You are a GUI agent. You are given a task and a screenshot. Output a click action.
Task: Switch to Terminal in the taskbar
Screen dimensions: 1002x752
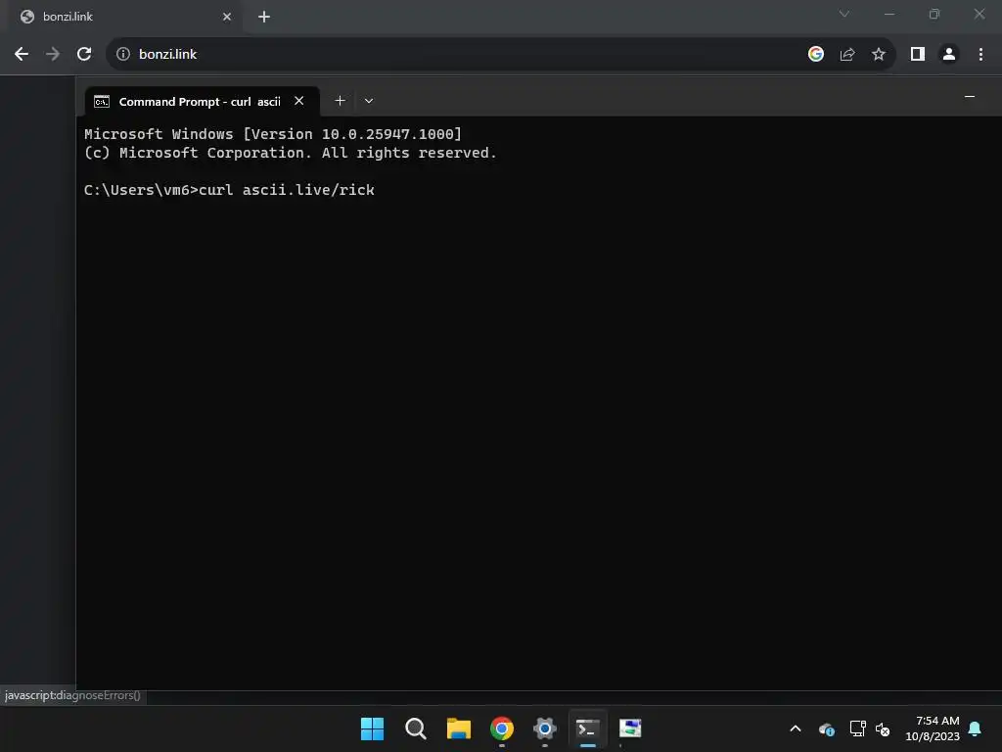click(587, 728)
